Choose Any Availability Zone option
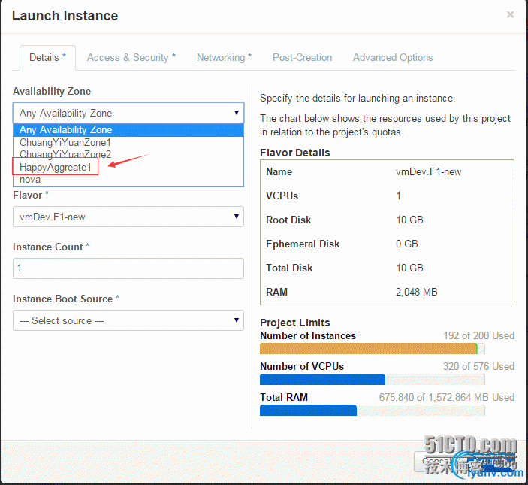The image size is (528, 485). tap(66, 130)
